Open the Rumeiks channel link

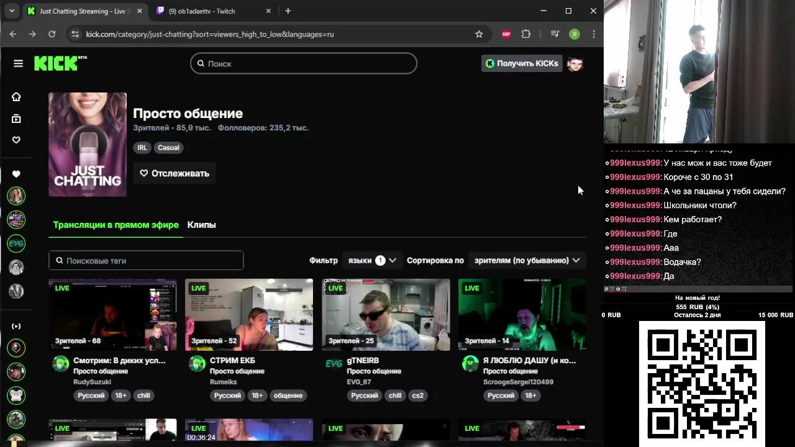click(x=223, y=382)
